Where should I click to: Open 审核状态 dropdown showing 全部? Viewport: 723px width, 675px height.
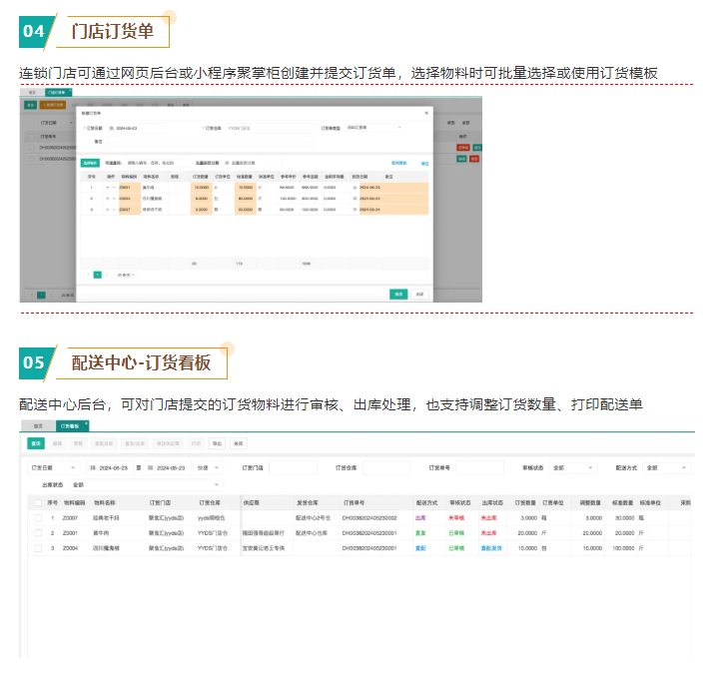pos(573,468)
